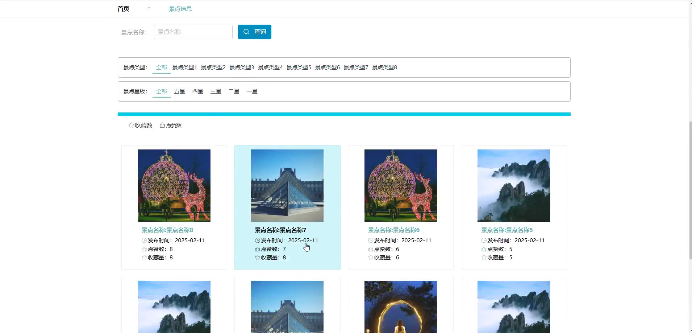Click the clock icon on the 景点名称5 card
Image resolution: width=692 pixels, height=333 pixels.
point(484,240)
